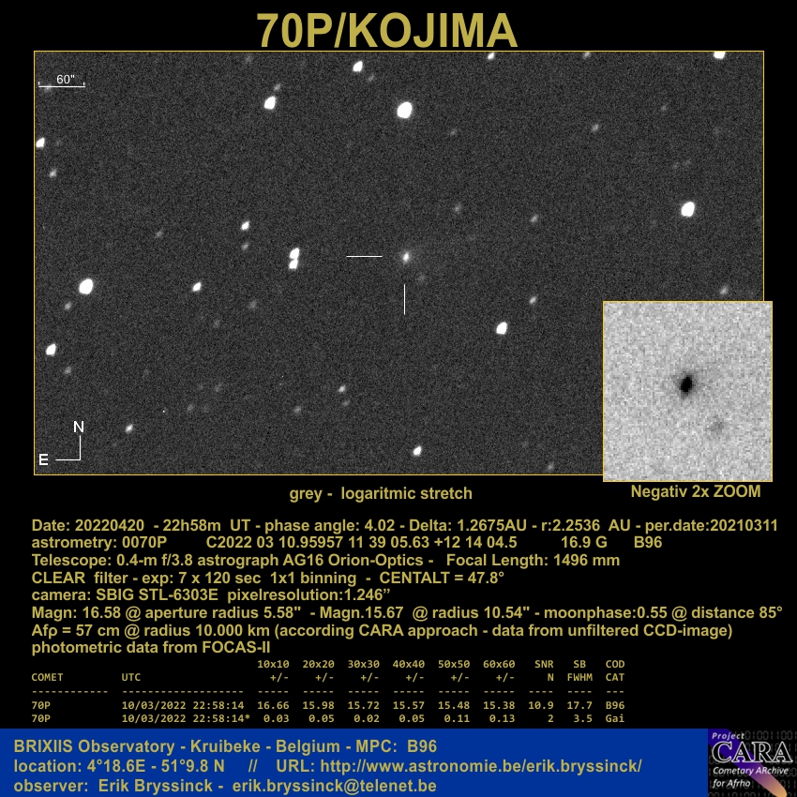Click the UTC column header

[x=131, y=678]
